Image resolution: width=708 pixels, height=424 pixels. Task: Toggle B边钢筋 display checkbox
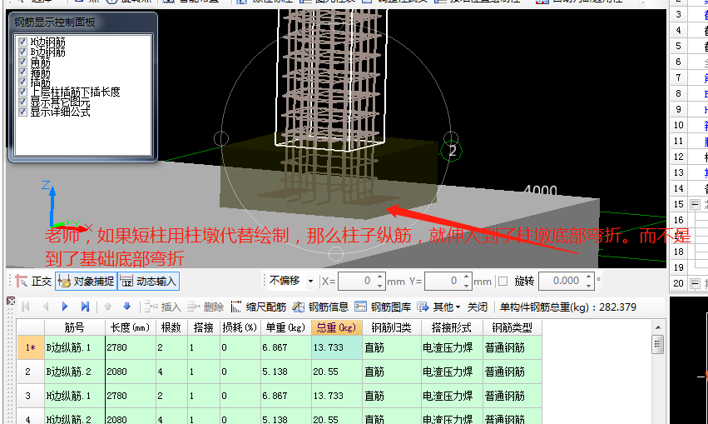22,52
